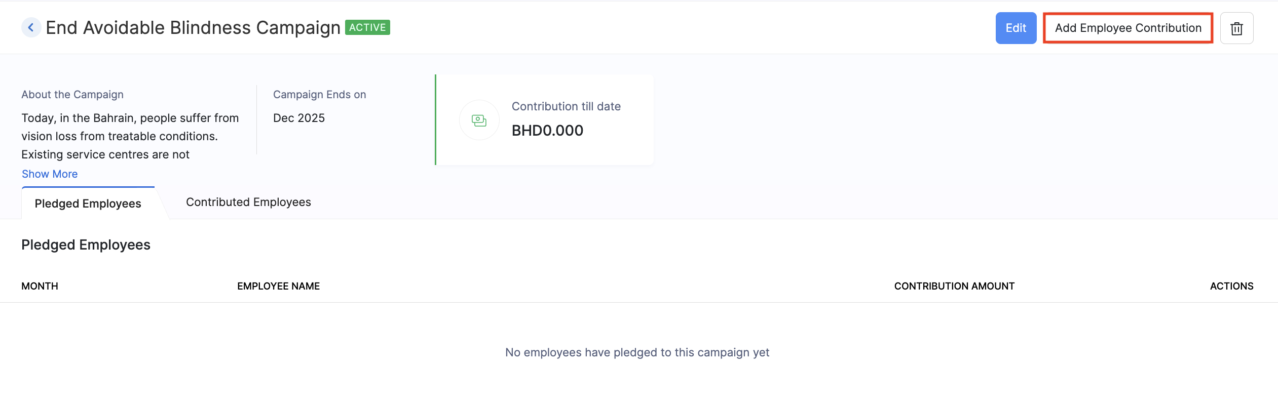Click the ACTIONS column header
The width and height of the screenshot is (1278, 408).
click(1231, 286)
